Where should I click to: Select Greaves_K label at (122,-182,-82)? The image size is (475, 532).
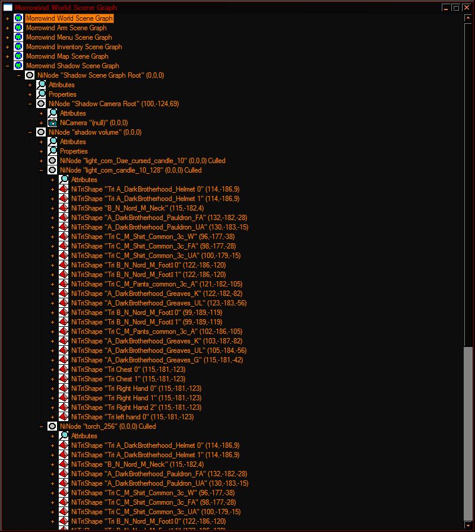tap(157, 294)
